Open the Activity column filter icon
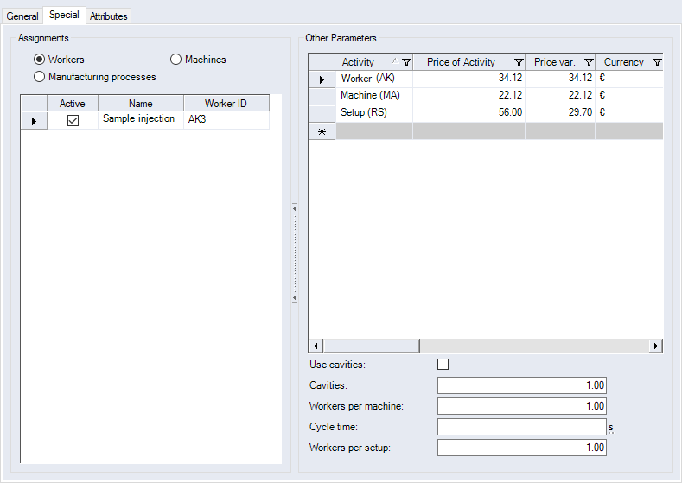This screenshot has width=682, height=483. (x=406, y=62)
